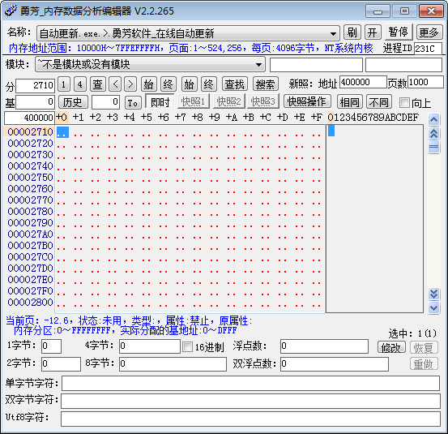Click the double up arrow page icon
448x434 pixels.
click(x=433, y=133)
